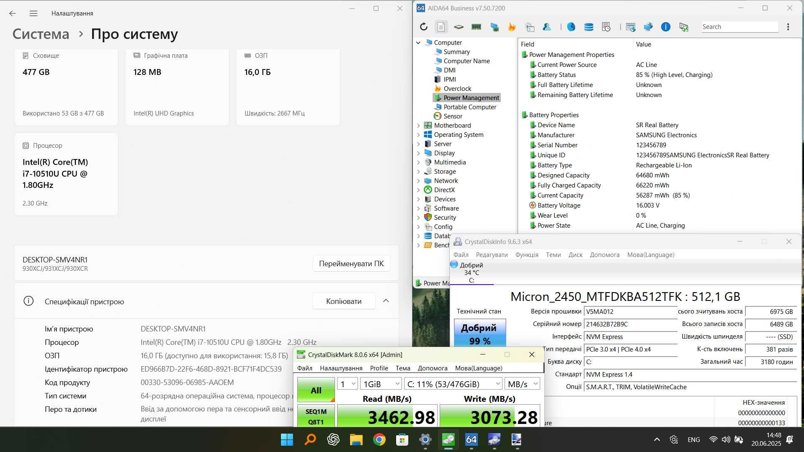Click the AIDA64 icon on the taskbar
The image size is (804, 452).
click(472, 439)
